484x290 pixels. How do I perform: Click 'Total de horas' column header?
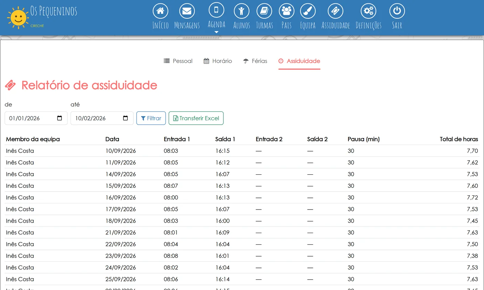click(x=459, y=139)
